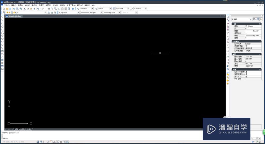Toggle pickadd mode button in properties panel
Image resolution: width=265 pixels, height=144 pixels.
(x=254, y=19)
